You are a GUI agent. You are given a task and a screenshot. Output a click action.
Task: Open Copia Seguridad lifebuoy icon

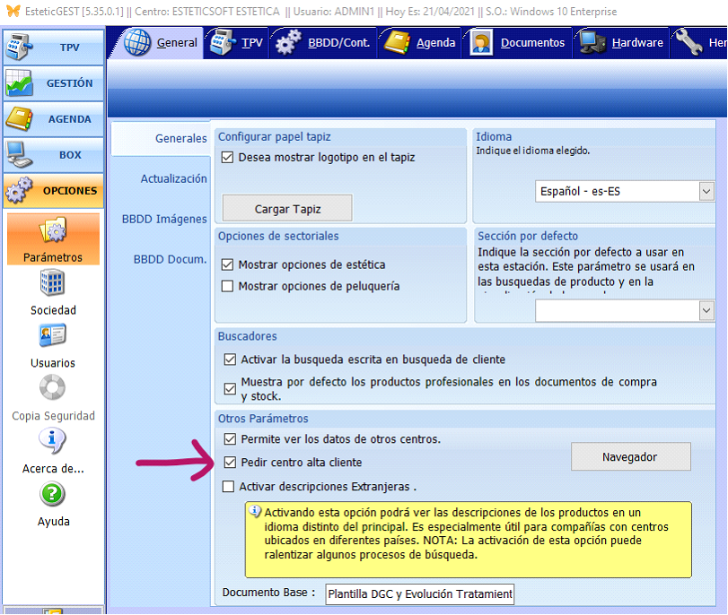[x=53, y=389]
